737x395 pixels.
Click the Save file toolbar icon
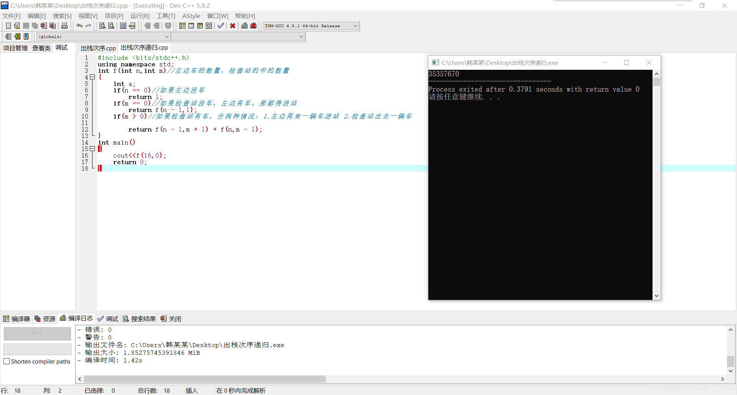[26, 26]
